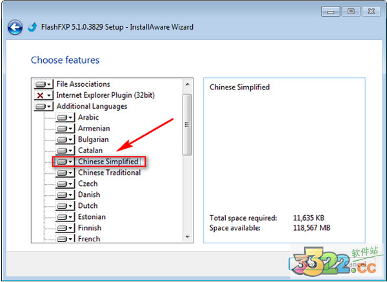Select Estonian language entry

click(x=92, y=217)
